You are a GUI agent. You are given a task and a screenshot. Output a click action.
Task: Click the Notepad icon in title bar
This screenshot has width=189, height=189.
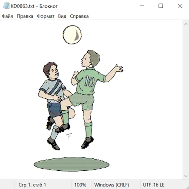point(6,6)
